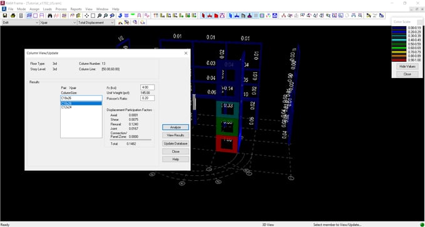Click the last icon in top toolbar
The image size is (425, 227).
click(x=381, y=16)
